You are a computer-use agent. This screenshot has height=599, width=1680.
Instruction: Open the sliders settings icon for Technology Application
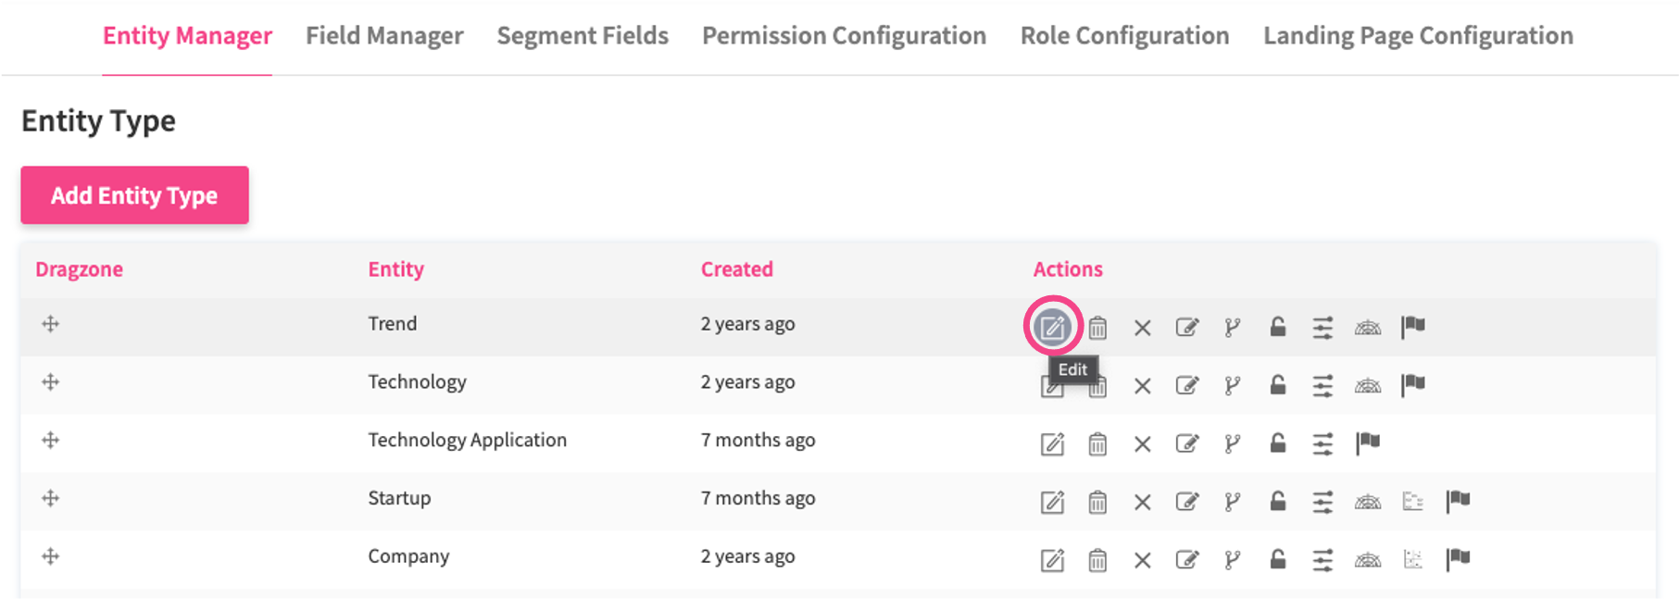(1323, 444)
